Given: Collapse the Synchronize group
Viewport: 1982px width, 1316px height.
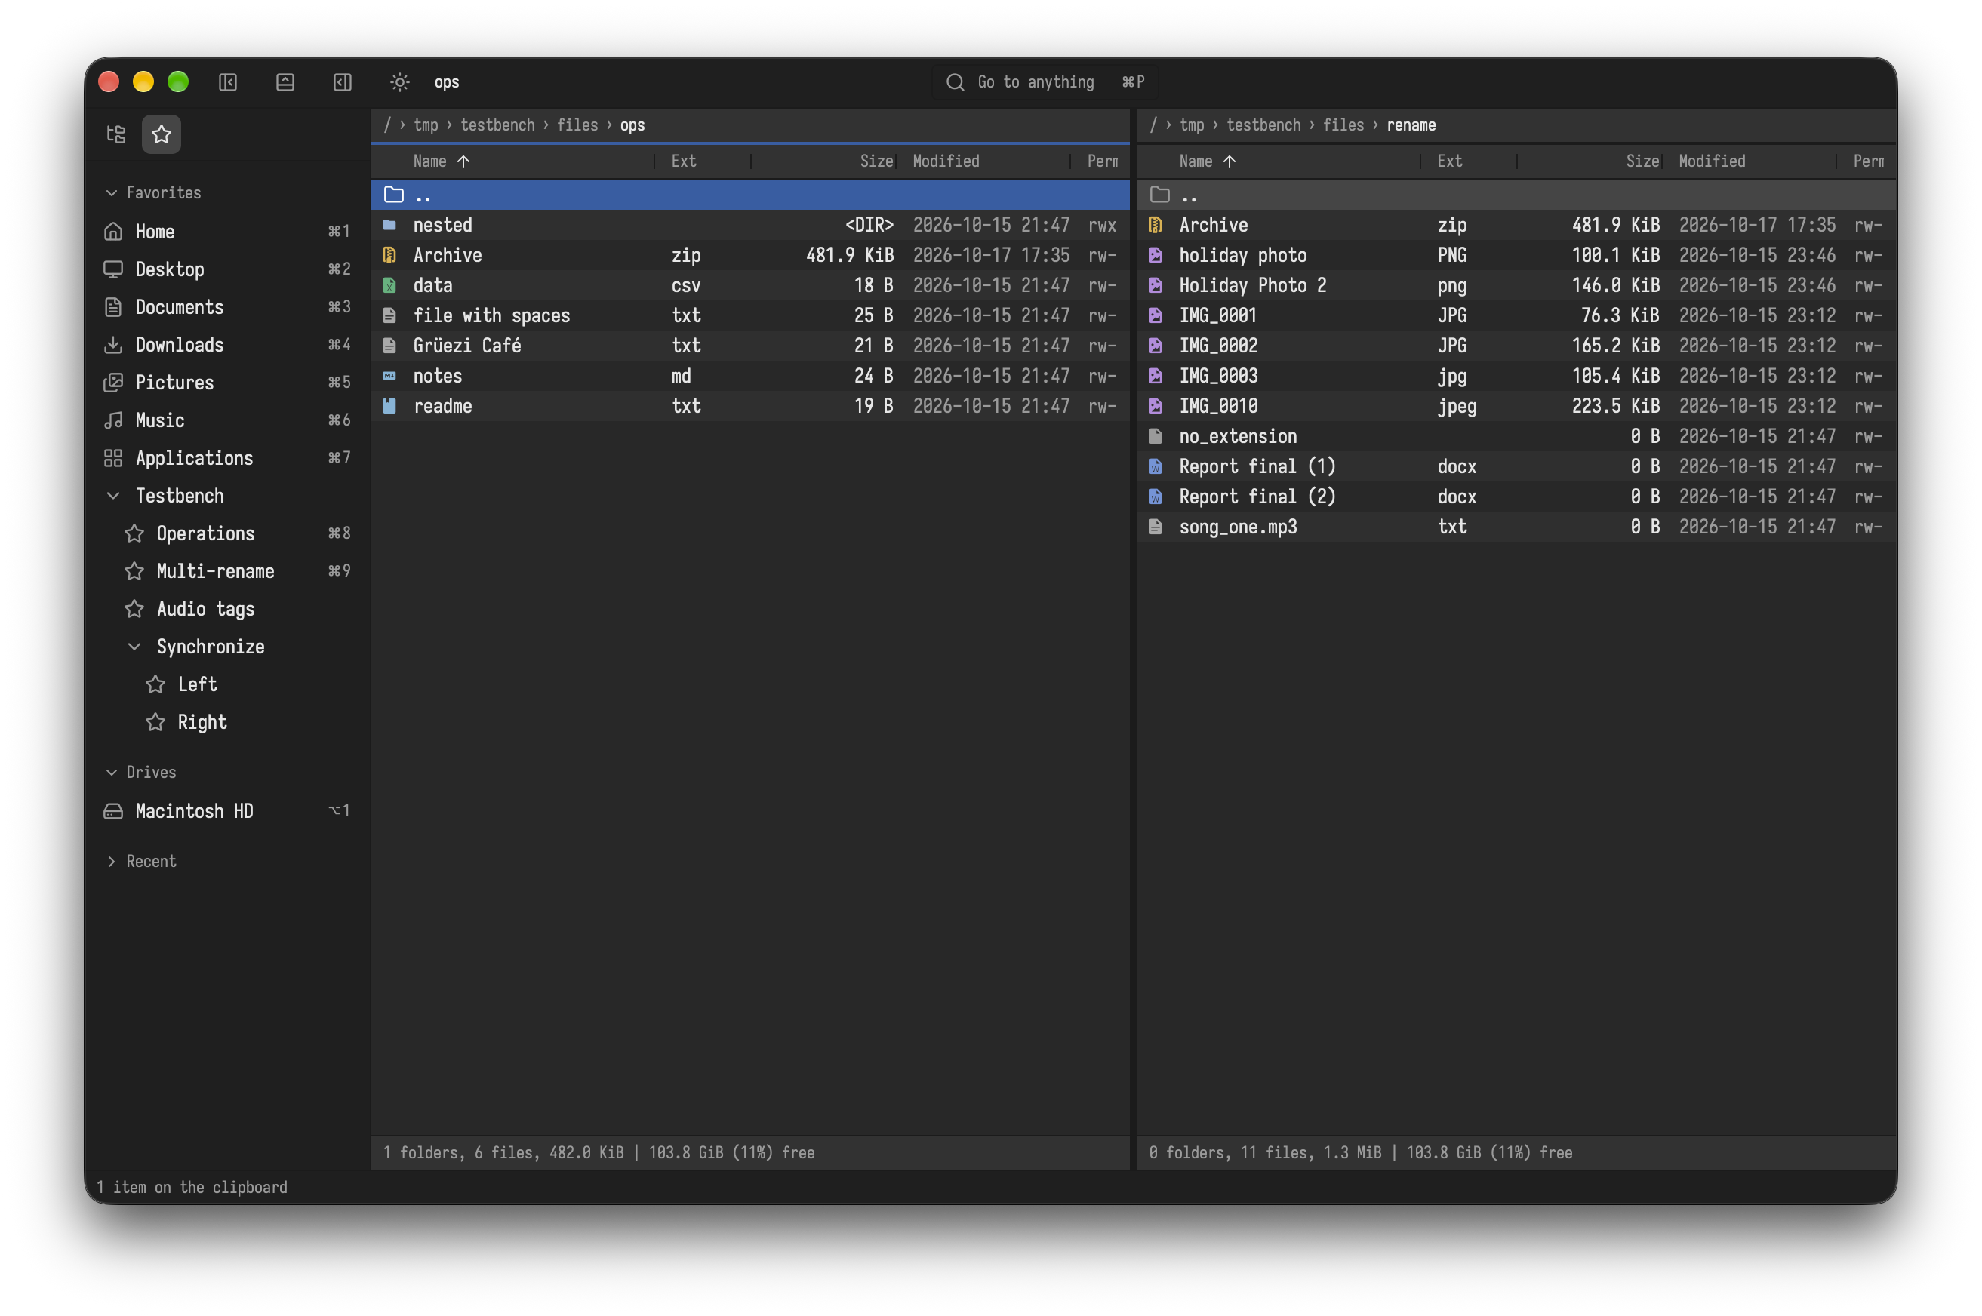Looking at the screenshot, I should point(134,647).
